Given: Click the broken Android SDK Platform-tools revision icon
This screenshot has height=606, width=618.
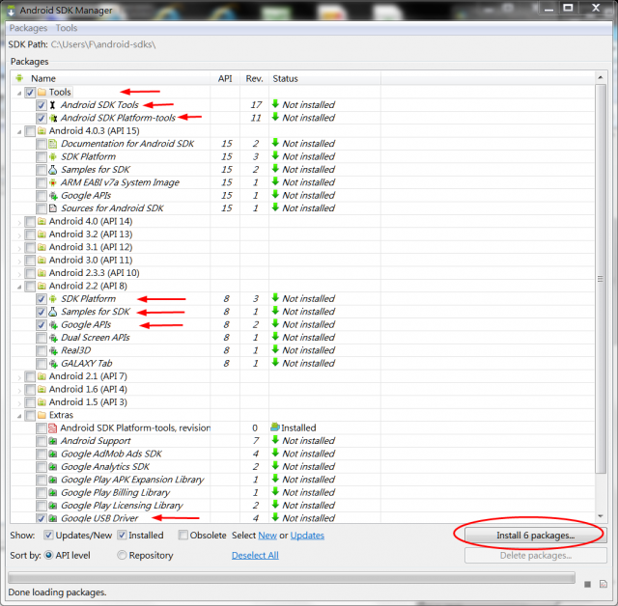Looking at the screenshot, I should [52, 428].
